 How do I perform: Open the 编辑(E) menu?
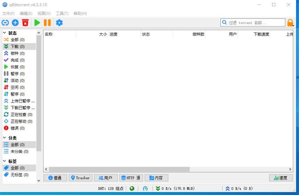pos(26,13)
